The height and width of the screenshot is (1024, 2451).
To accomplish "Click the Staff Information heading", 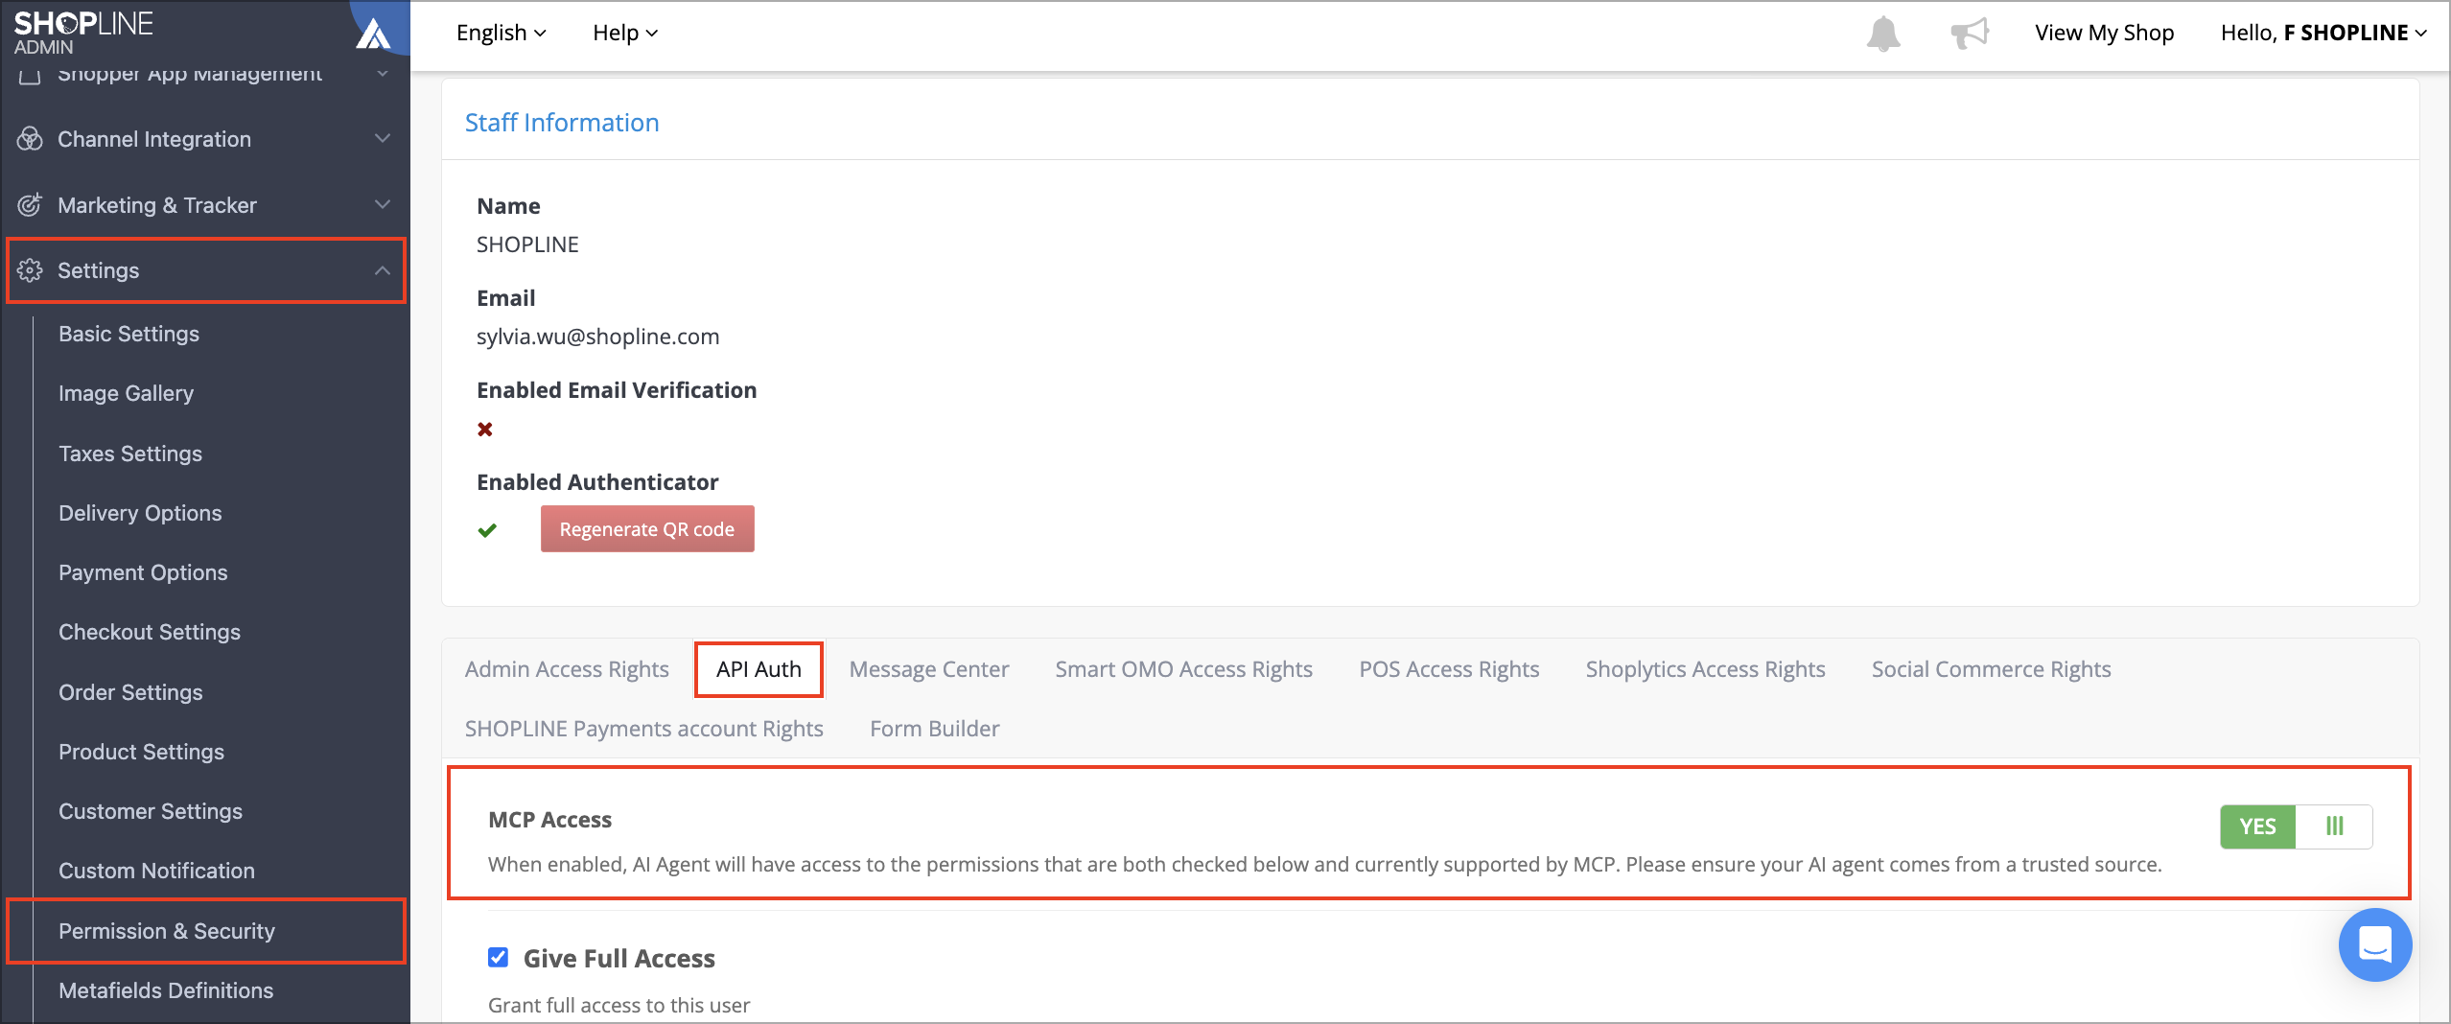I will (x=562, y=123).
